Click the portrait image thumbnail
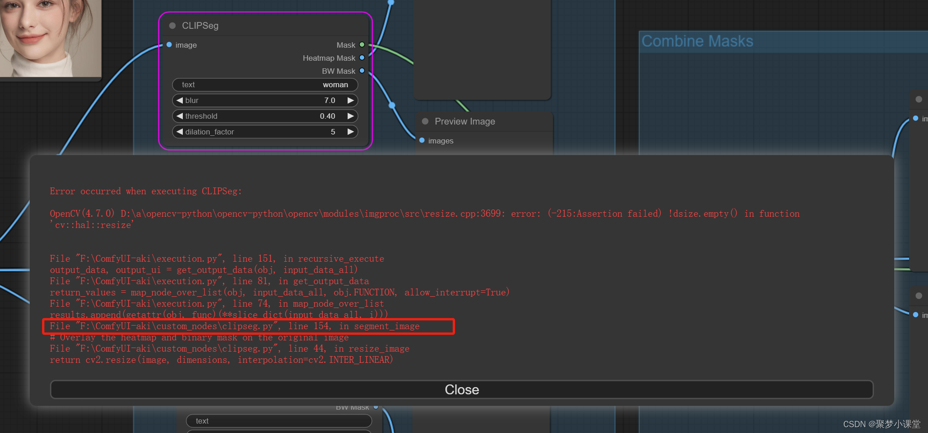This screenshot has width=928, height=433. coord(50,38)
